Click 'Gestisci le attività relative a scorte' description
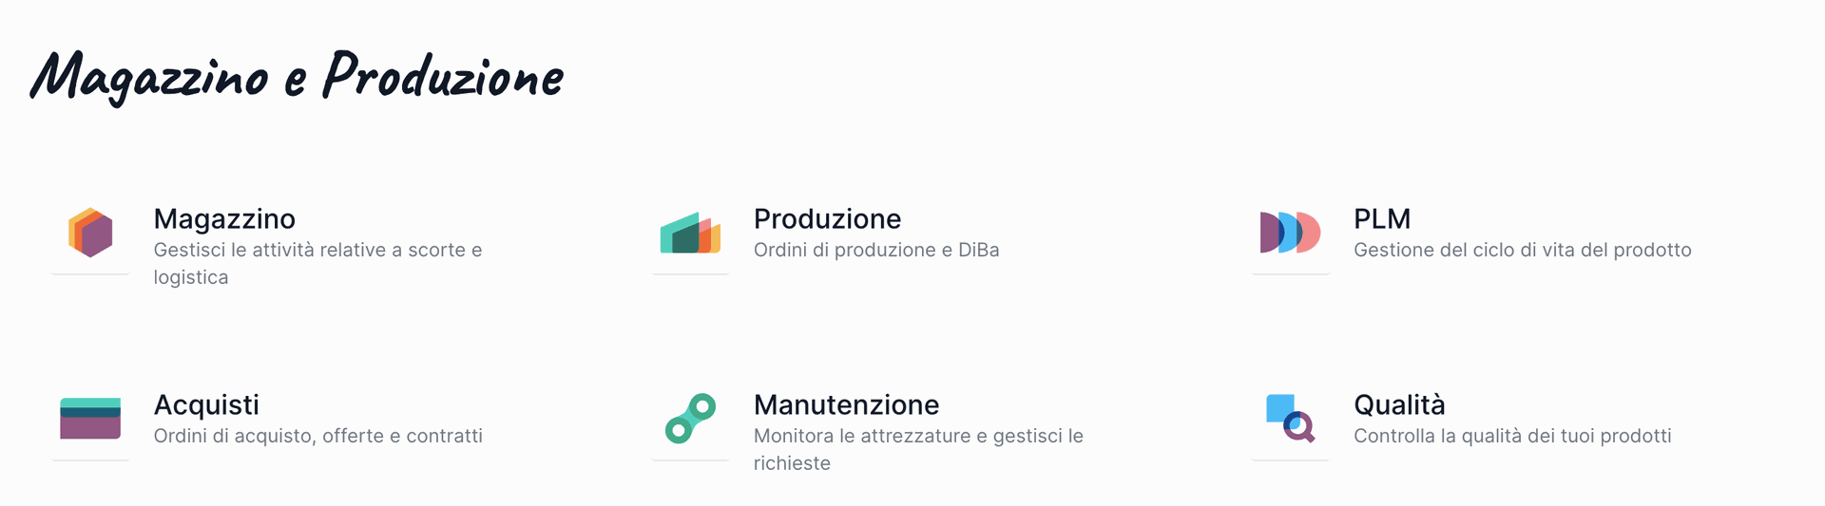Screen dimensions: 1825x506 [317, 251]
